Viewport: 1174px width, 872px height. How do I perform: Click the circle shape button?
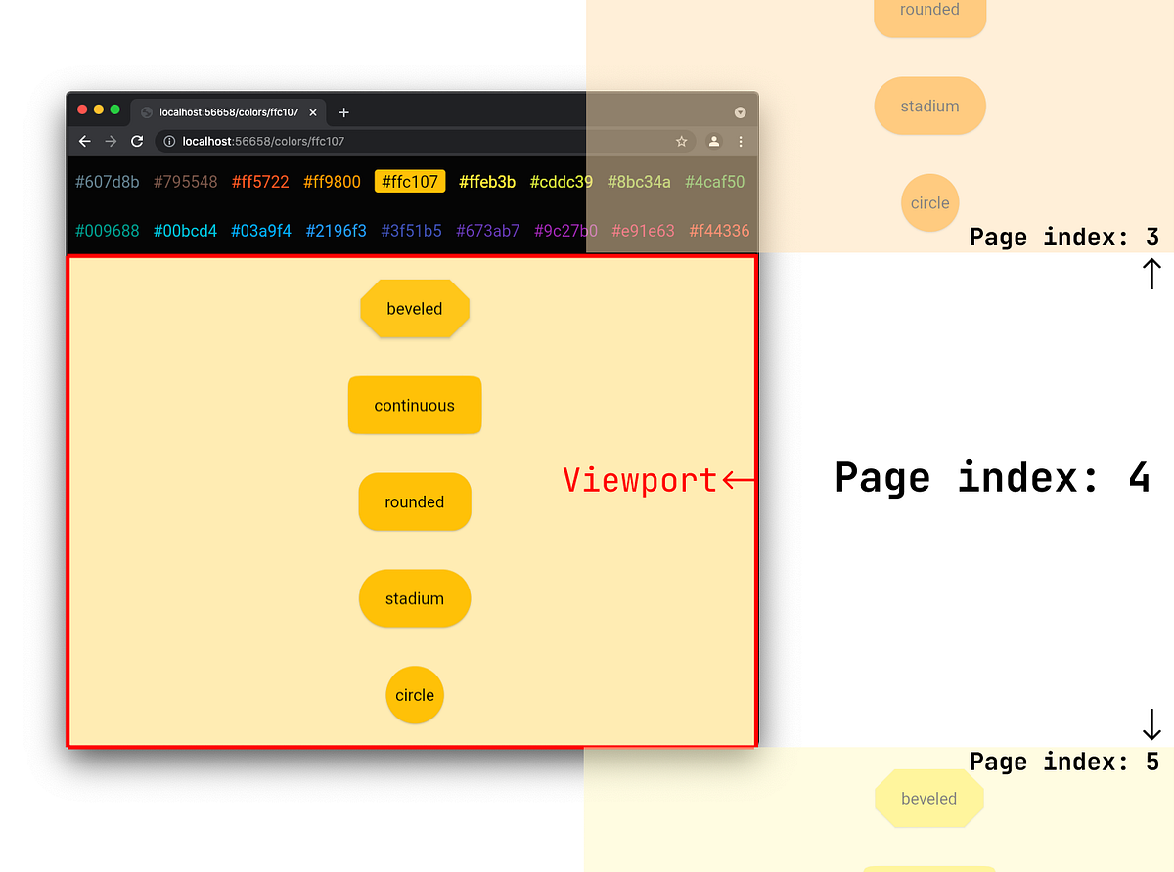[x=415, y=695]
